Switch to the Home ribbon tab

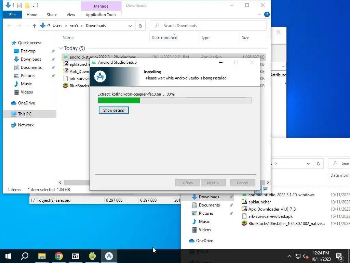point(32,15)
